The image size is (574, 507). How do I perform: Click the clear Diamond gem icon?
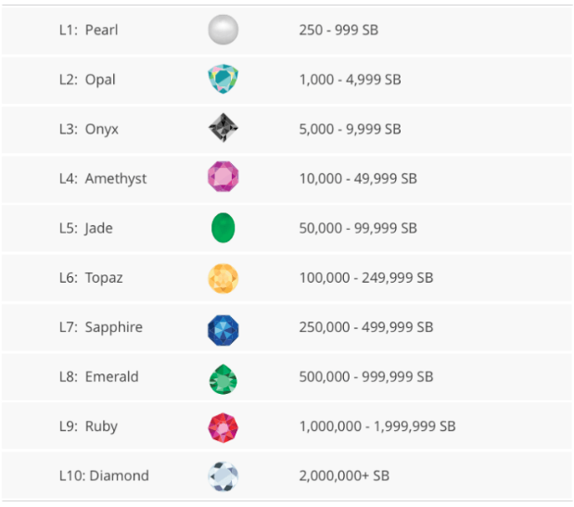click(x=223, y=476)
